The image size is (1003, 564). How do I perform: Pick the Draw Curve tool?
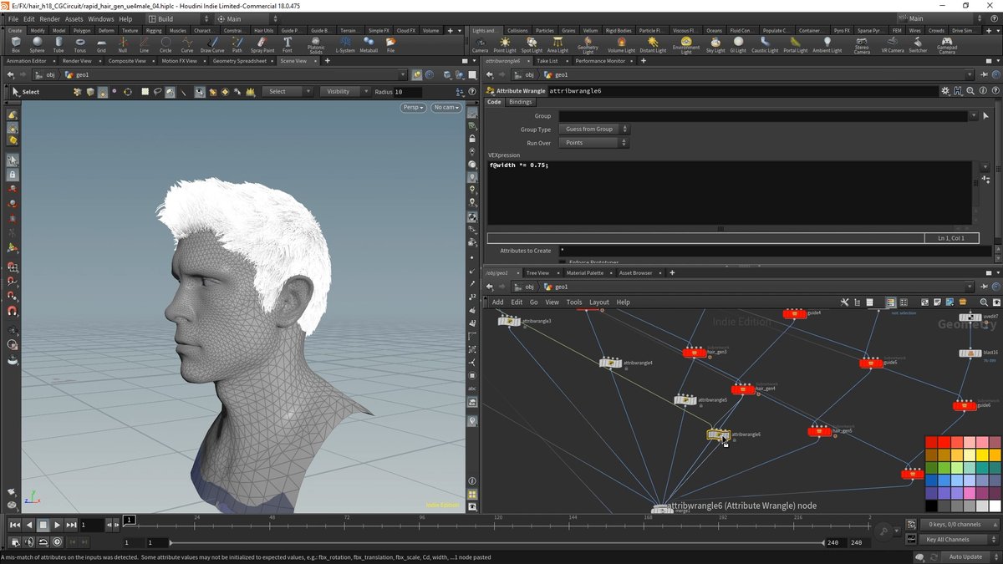click(x=212, y=43)
